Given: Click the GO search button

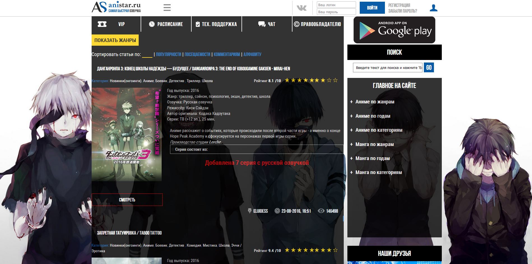Looking at the screenshot, I should [429, 68].
